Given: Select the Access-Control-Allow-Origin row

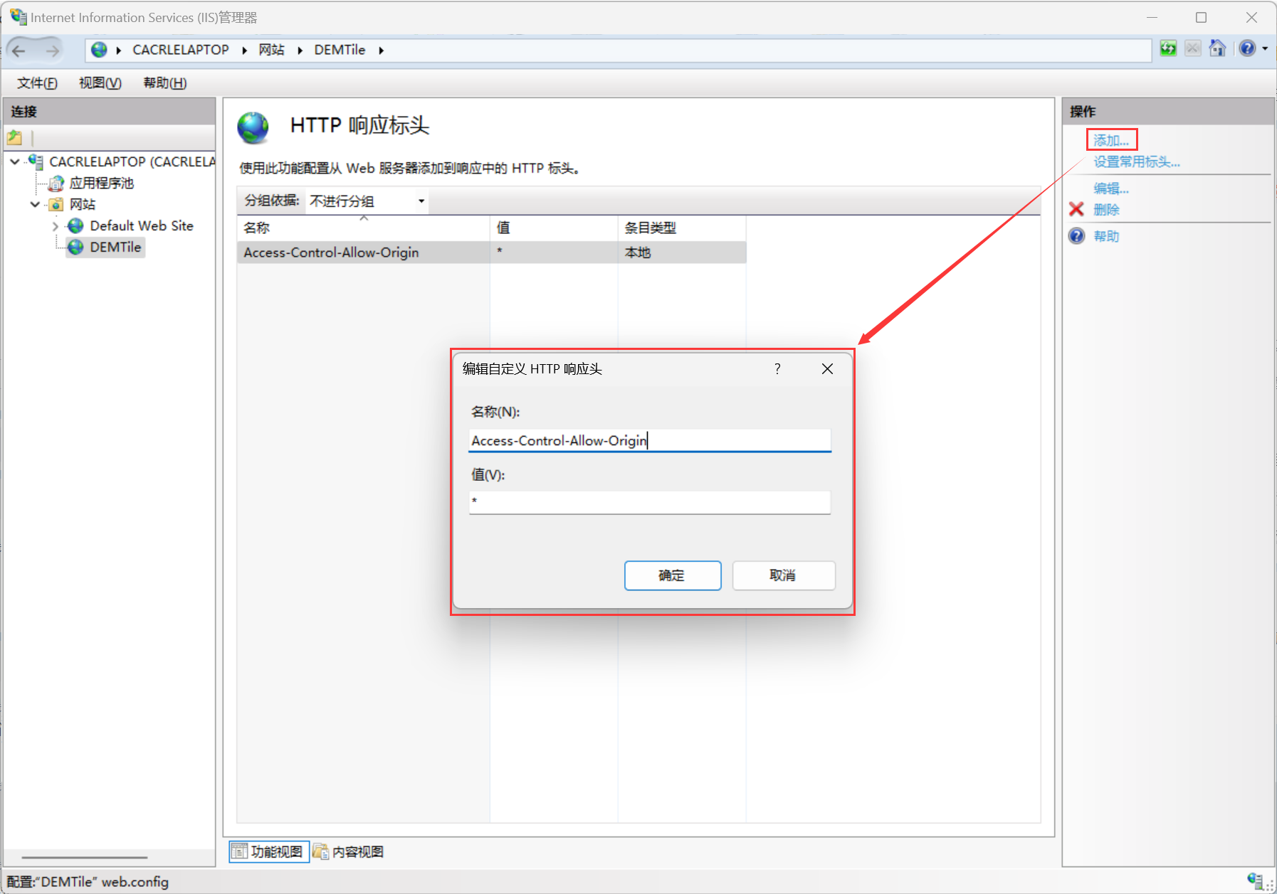Looking at the screenshot, I should [492, 252].
